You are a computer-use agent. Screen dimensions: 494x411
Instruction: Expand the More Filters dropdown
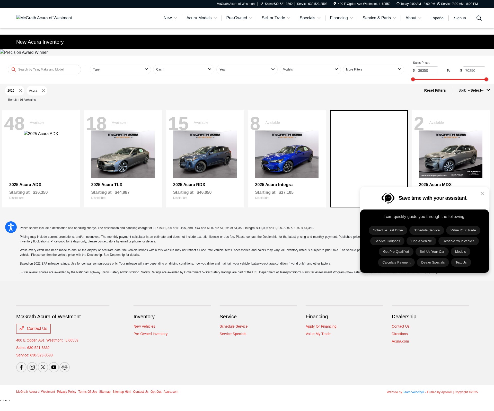click(374, 69)
